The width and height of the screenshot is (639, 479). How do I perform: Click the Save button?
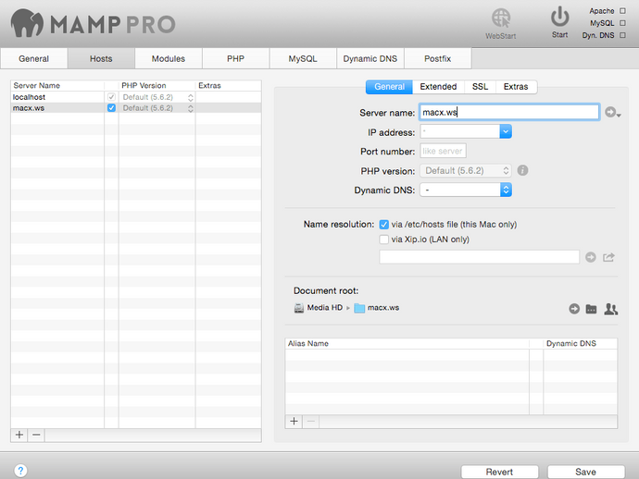[585, 472]
